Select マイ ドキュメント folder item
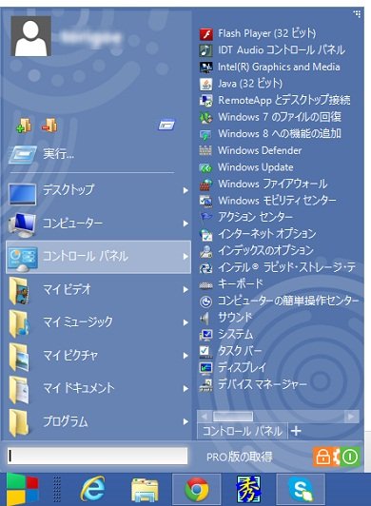The height and width of the screenshot is (506, 371). pos(99,389)
